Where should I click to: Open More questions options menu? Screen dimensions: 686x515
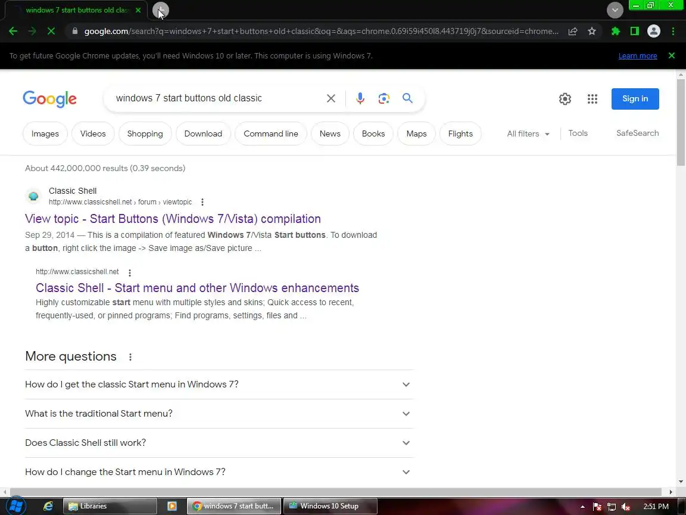tap(130, 357)
